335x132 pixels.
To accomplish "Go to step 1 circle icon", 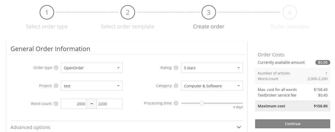I will (x=47, y=12).
